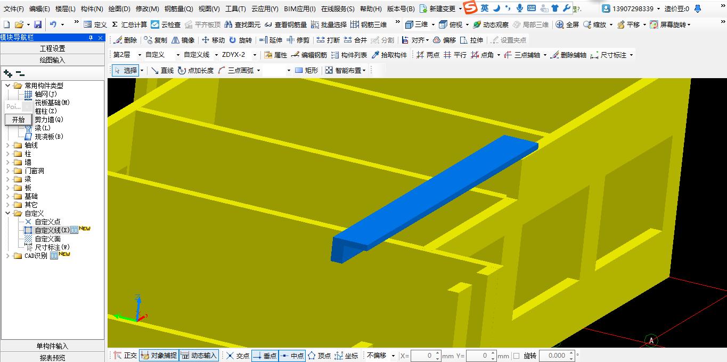Toggle 交点 (intersection) snap
The width and height of the screenshot is (727, 362).
coord(238,356)
